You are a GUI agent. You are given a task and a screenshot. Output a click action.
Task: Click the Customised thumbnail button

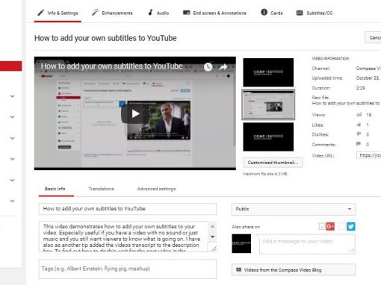(x=273, y=163)
